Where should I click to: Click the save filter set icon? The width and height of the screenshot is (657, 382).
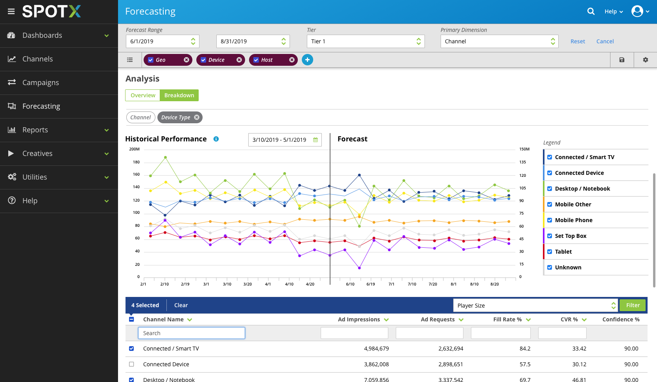tap(622, 60)
